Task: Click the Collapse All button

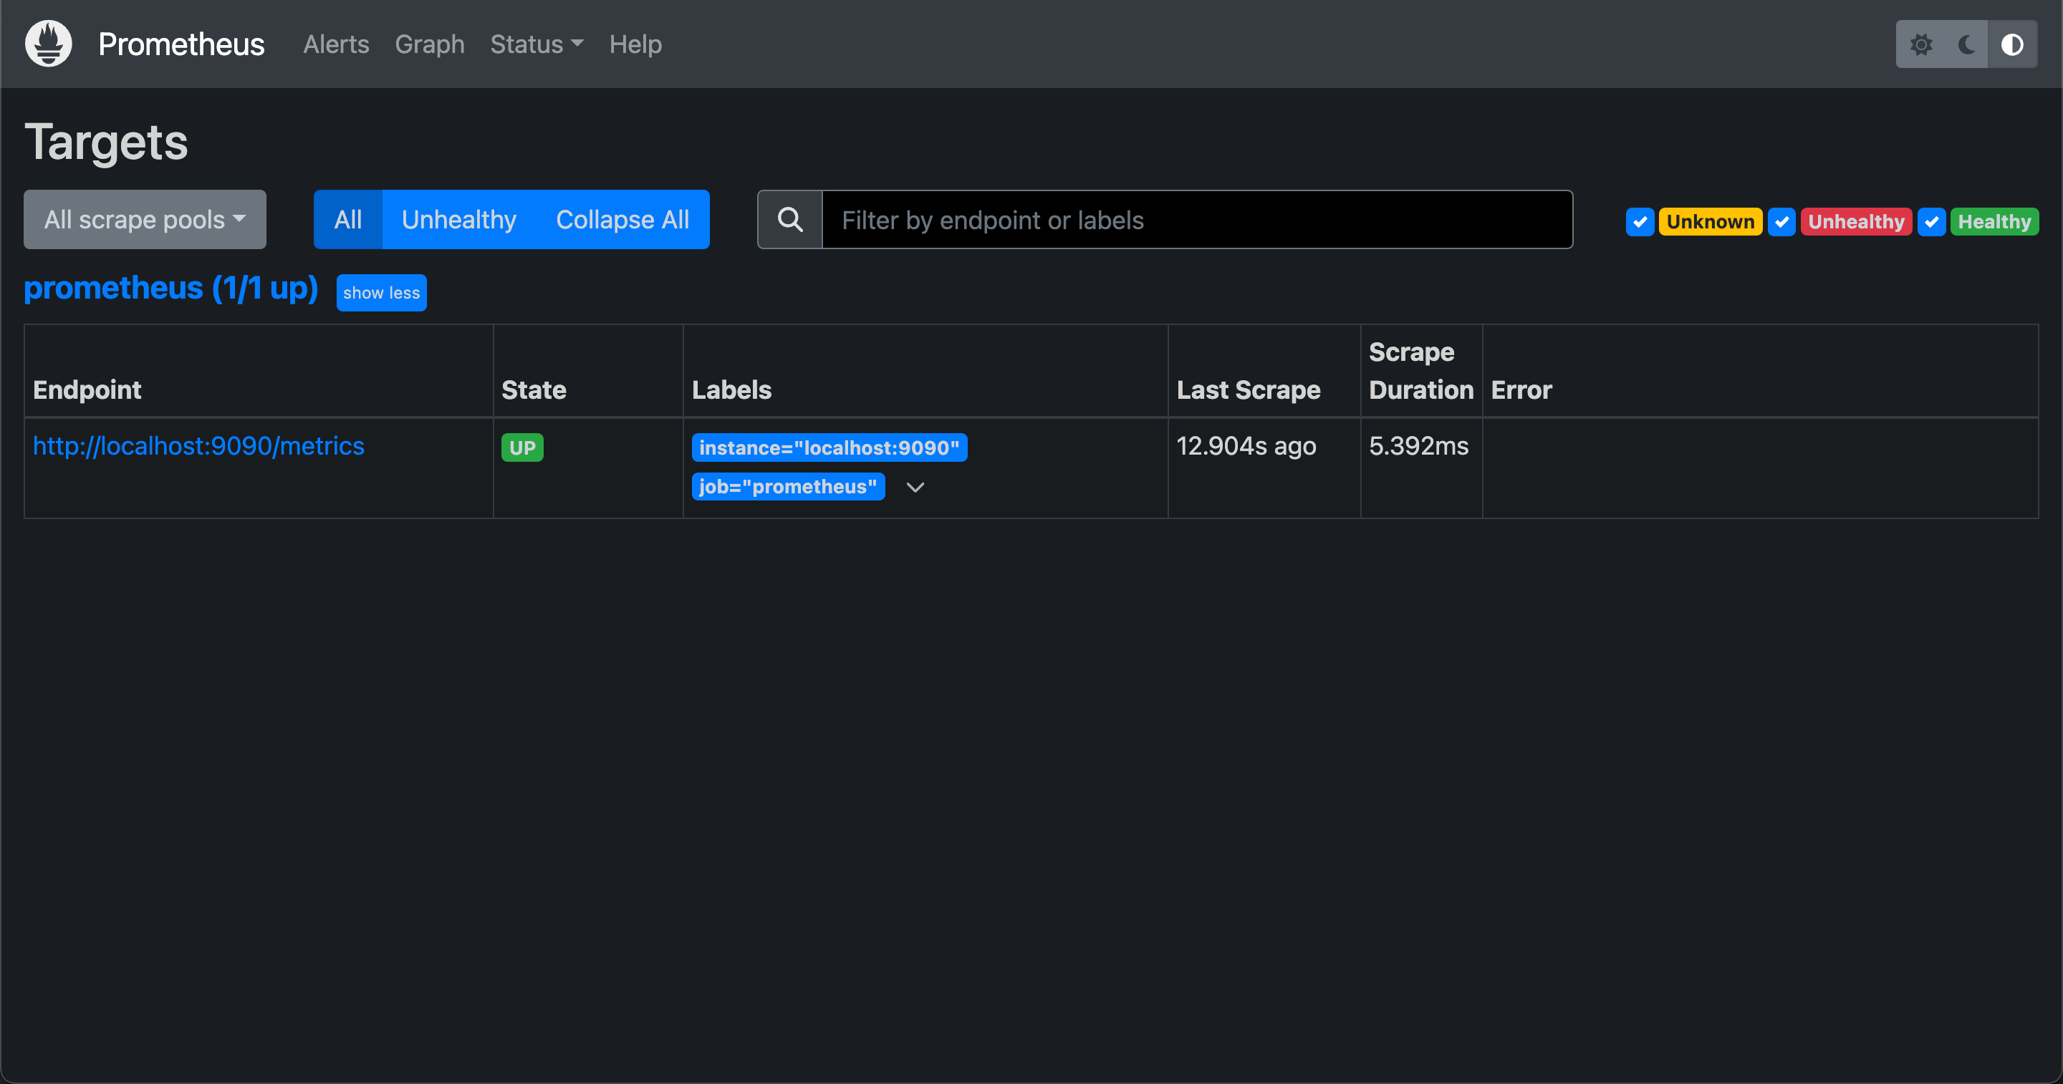Action: click(x=622, y=219)
